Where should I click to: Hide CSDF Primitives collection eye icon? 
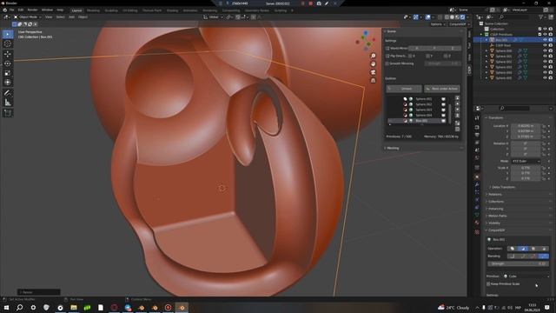545,35
